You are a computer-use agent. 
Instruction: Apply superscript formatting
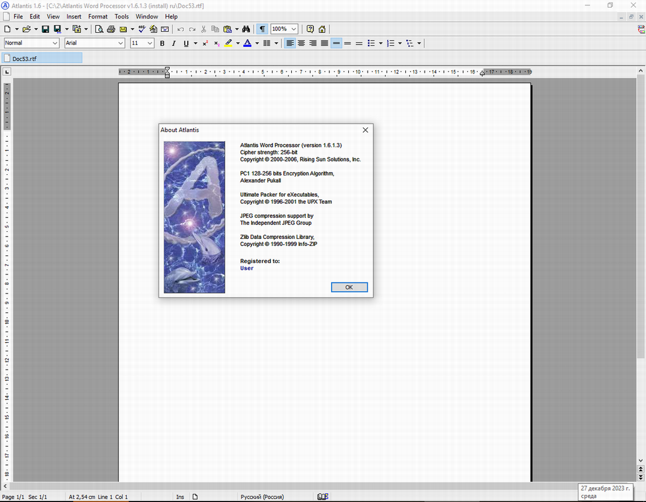[205, 43]
